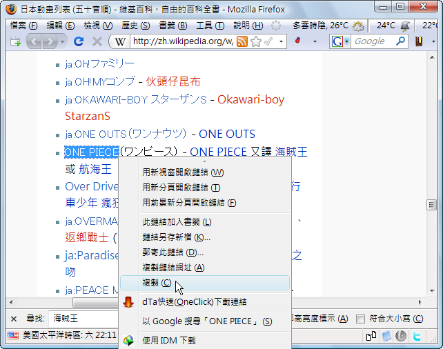Open the 歷史 (S) menu
Viewport: 443px width, 349px height.
point(136,26)
